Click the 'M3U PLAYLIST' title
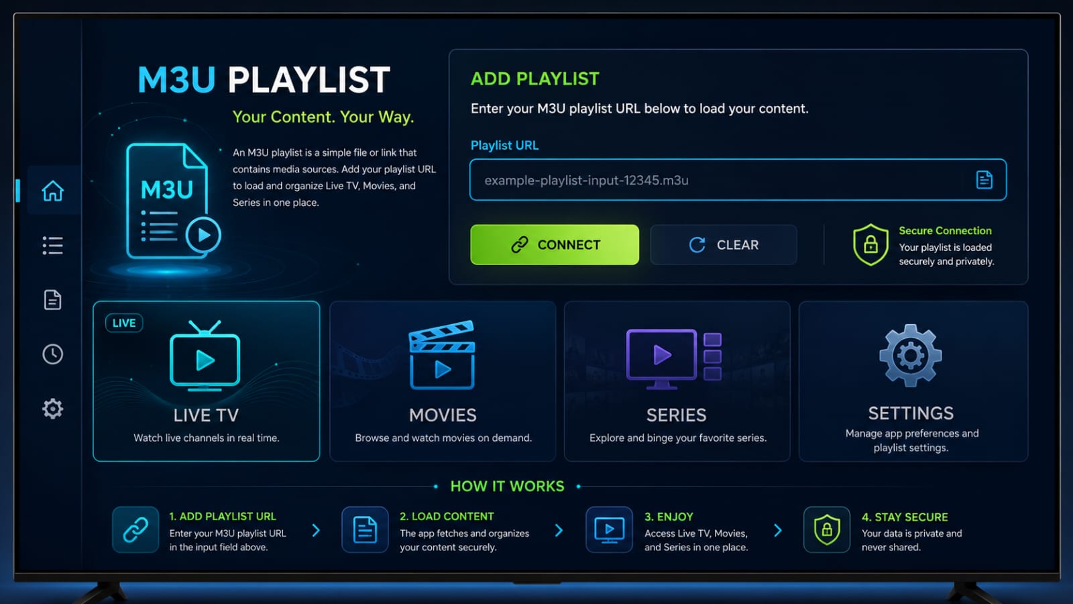The image size is (1073, 604). coord(264,80)
